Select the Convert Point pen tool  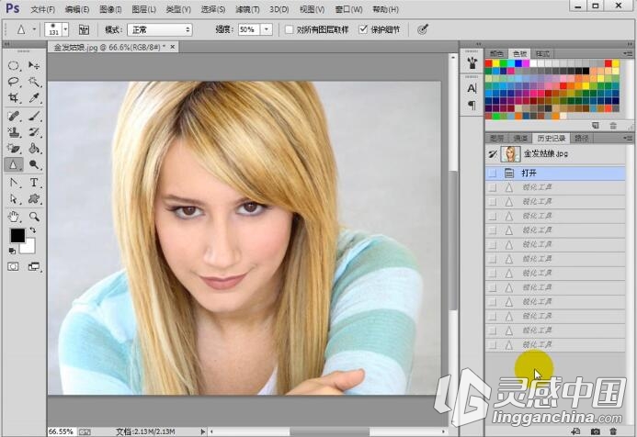point(14,183)
